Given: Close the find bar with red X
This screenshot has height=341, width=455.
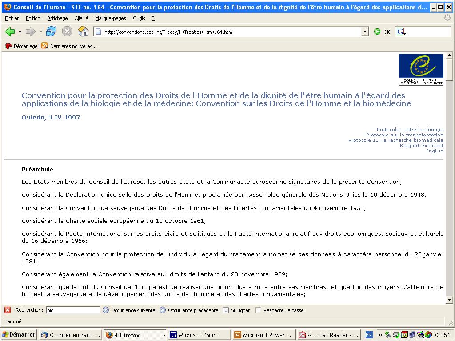Looking at the screenshot, I should pyautogui.click(x=8, y=310).
